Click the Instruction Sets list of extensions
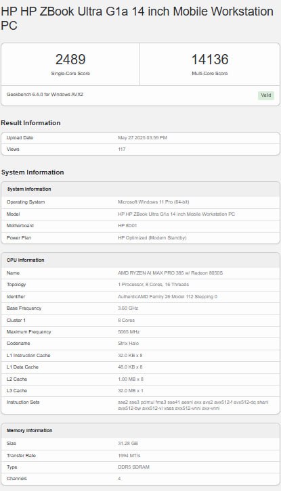Image resolution: width=281 pixels, height=491 pixels. pos(193,405)
